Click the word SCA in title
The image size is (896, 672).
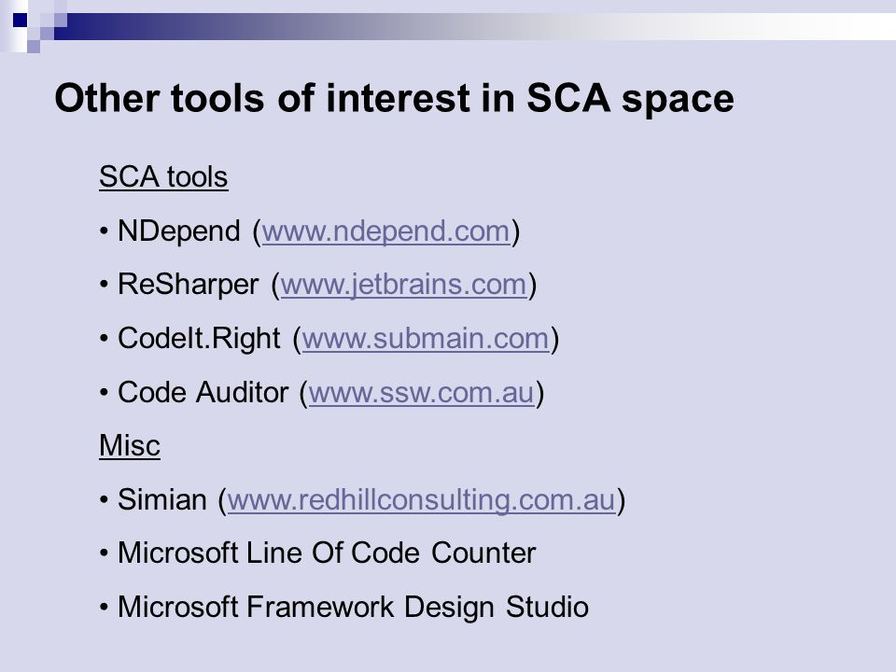[568, 98]
